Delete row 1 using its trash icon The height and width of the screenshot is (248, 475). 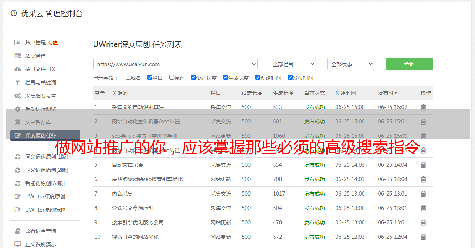click(x=423, y=107)
